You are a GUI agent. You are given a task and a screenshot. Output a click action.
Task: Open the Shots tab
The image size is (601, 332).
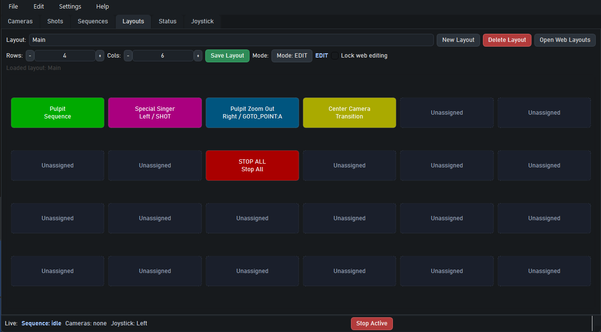click(55, 21)
